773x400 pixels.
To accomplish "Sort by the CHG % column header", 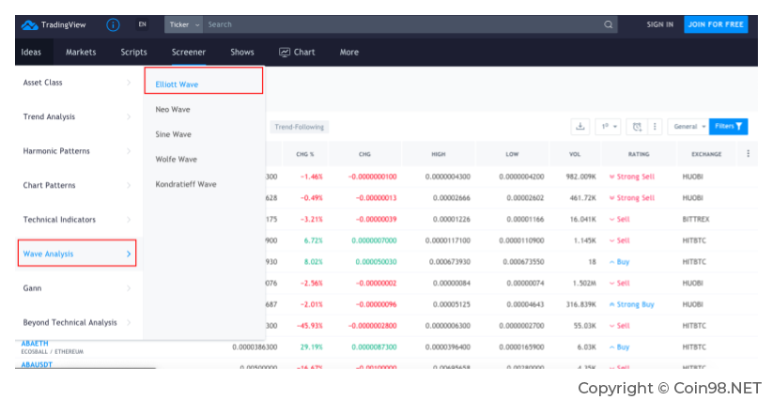I will tap(304, 154).
